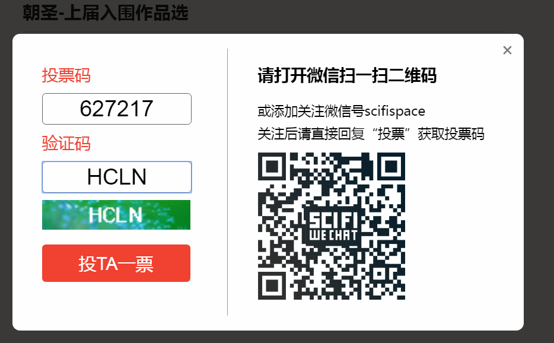Refresh the green HCLN captcha image

[x=116, y=215]
